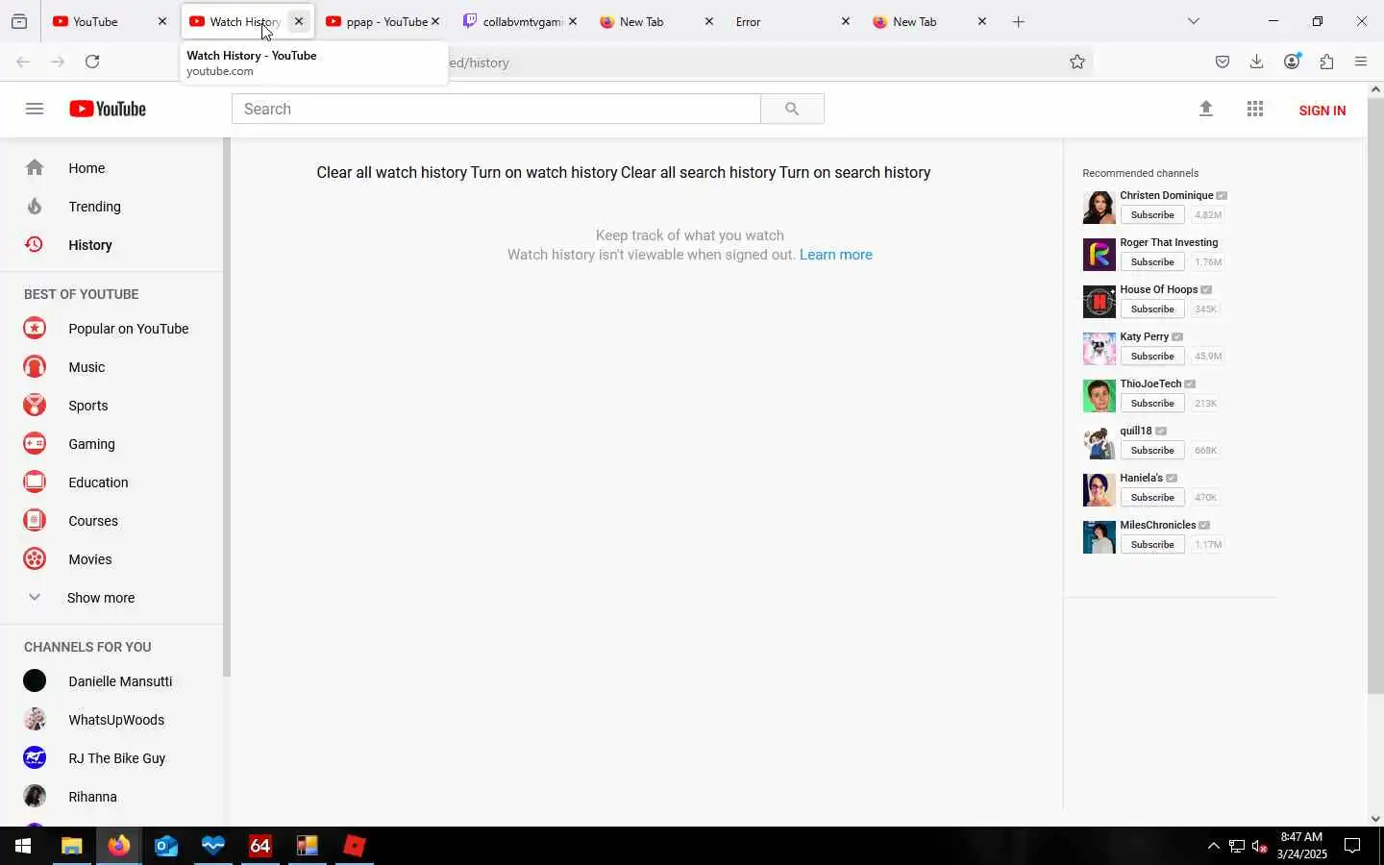Switch to the first YouTube tab
This screenshot has width=1384, height=865.
coord(109,21)
